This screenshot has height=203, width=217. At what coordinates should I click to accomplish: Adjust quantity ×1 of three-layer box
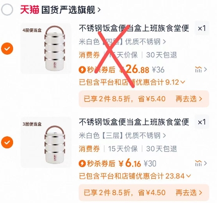tap(202, 122)
